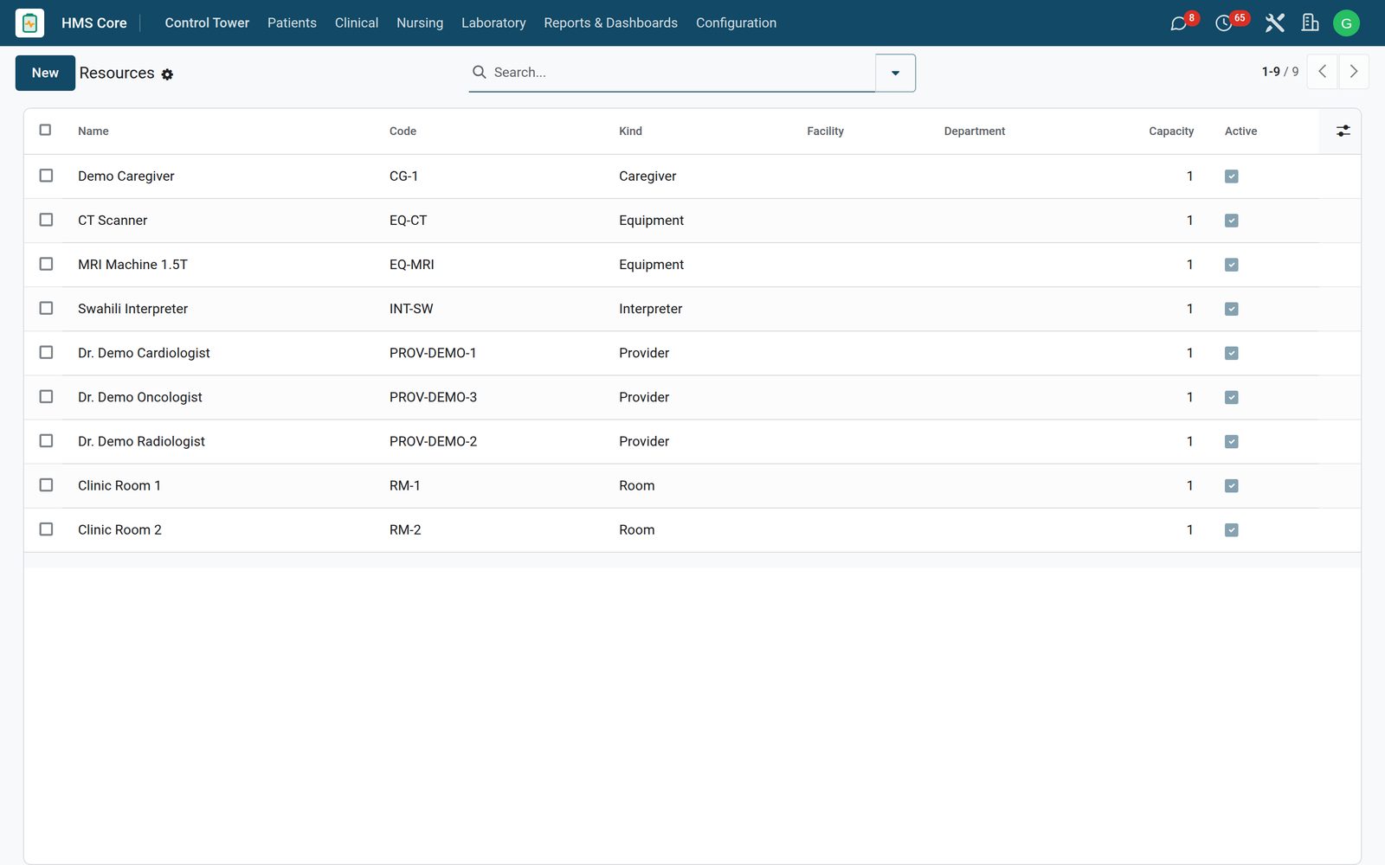
Task: Open the Laboratory menu
Action: [493, 23]
